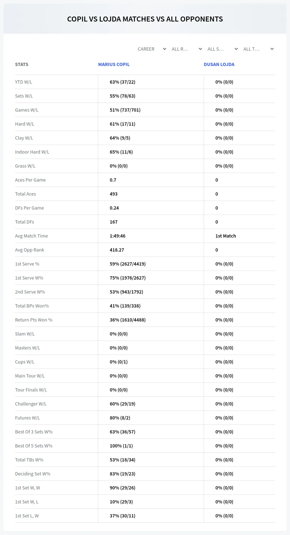Screen dimensions: 290x535
Task: Select Copil's Total Aces value 493
Action: point(114,194)
